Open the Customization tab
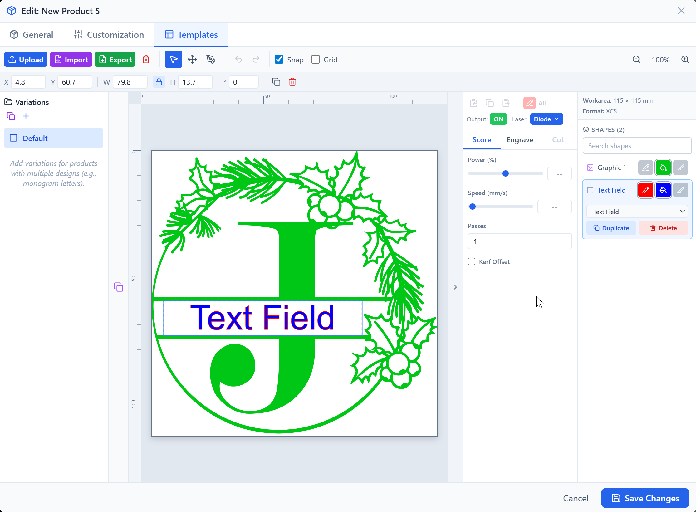696x512 pixels. coord(109,35)
